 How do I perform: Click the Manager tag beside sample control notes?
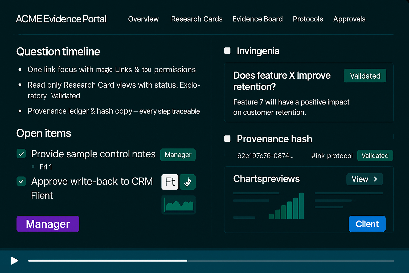(x=178, y=155)
